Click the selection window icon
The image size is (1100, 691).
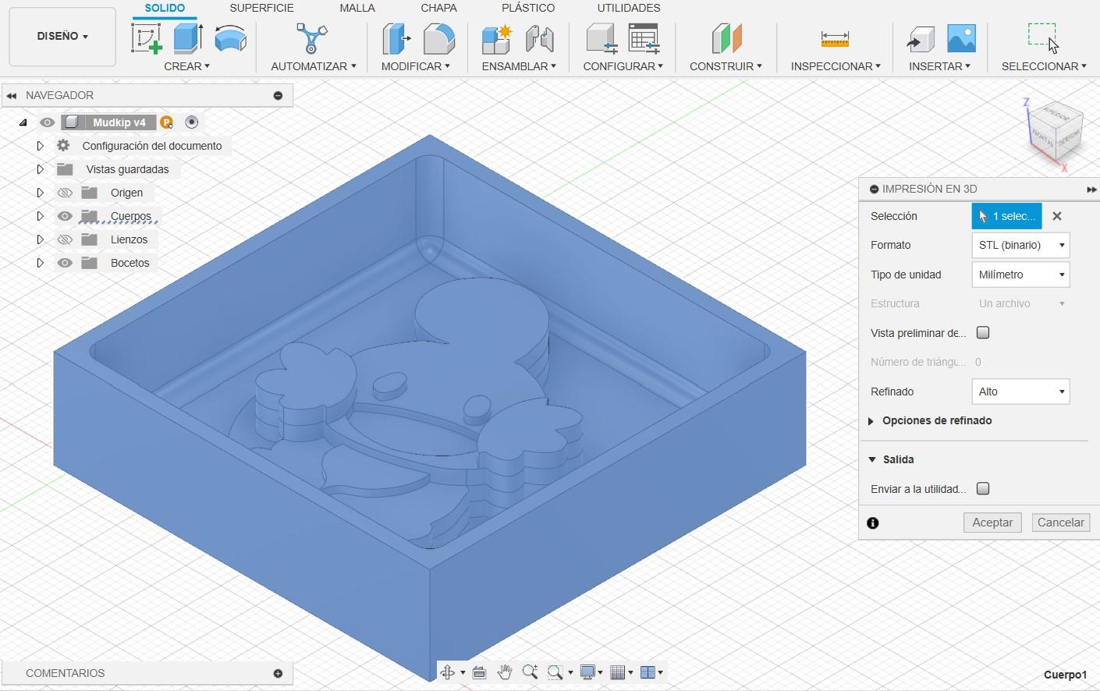[1043, 37]
